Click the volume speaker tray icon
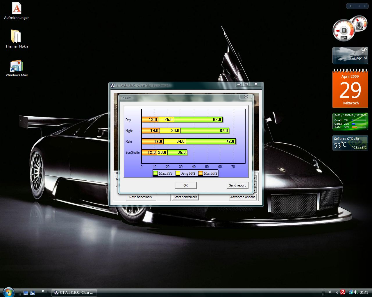This screenshot has height=297, width=372. [x=356, y=293]
